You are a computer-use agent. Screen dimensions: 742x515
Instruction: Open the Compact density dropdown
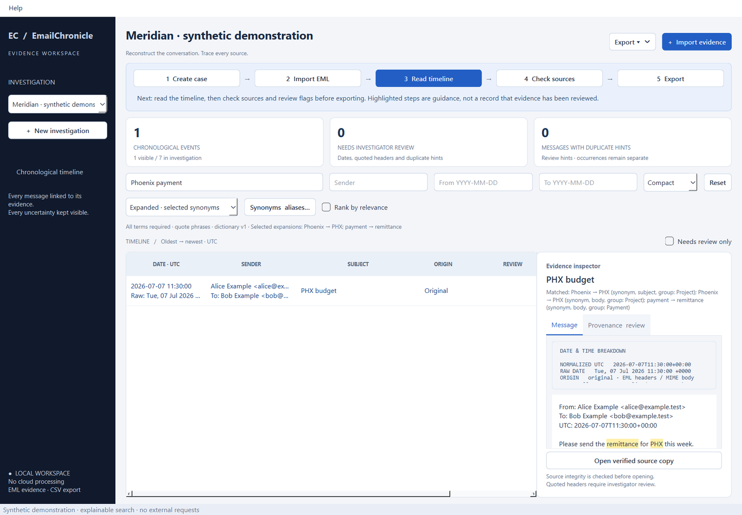pyautogui.click(x=670, y=182)
